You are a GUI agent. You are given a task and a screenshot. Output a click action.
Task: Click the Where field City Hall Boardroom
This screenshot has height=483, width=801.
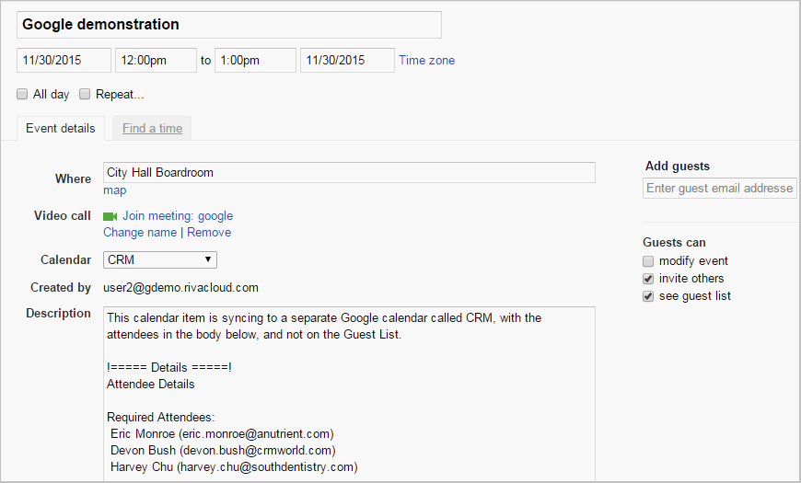tap(349, 173)
